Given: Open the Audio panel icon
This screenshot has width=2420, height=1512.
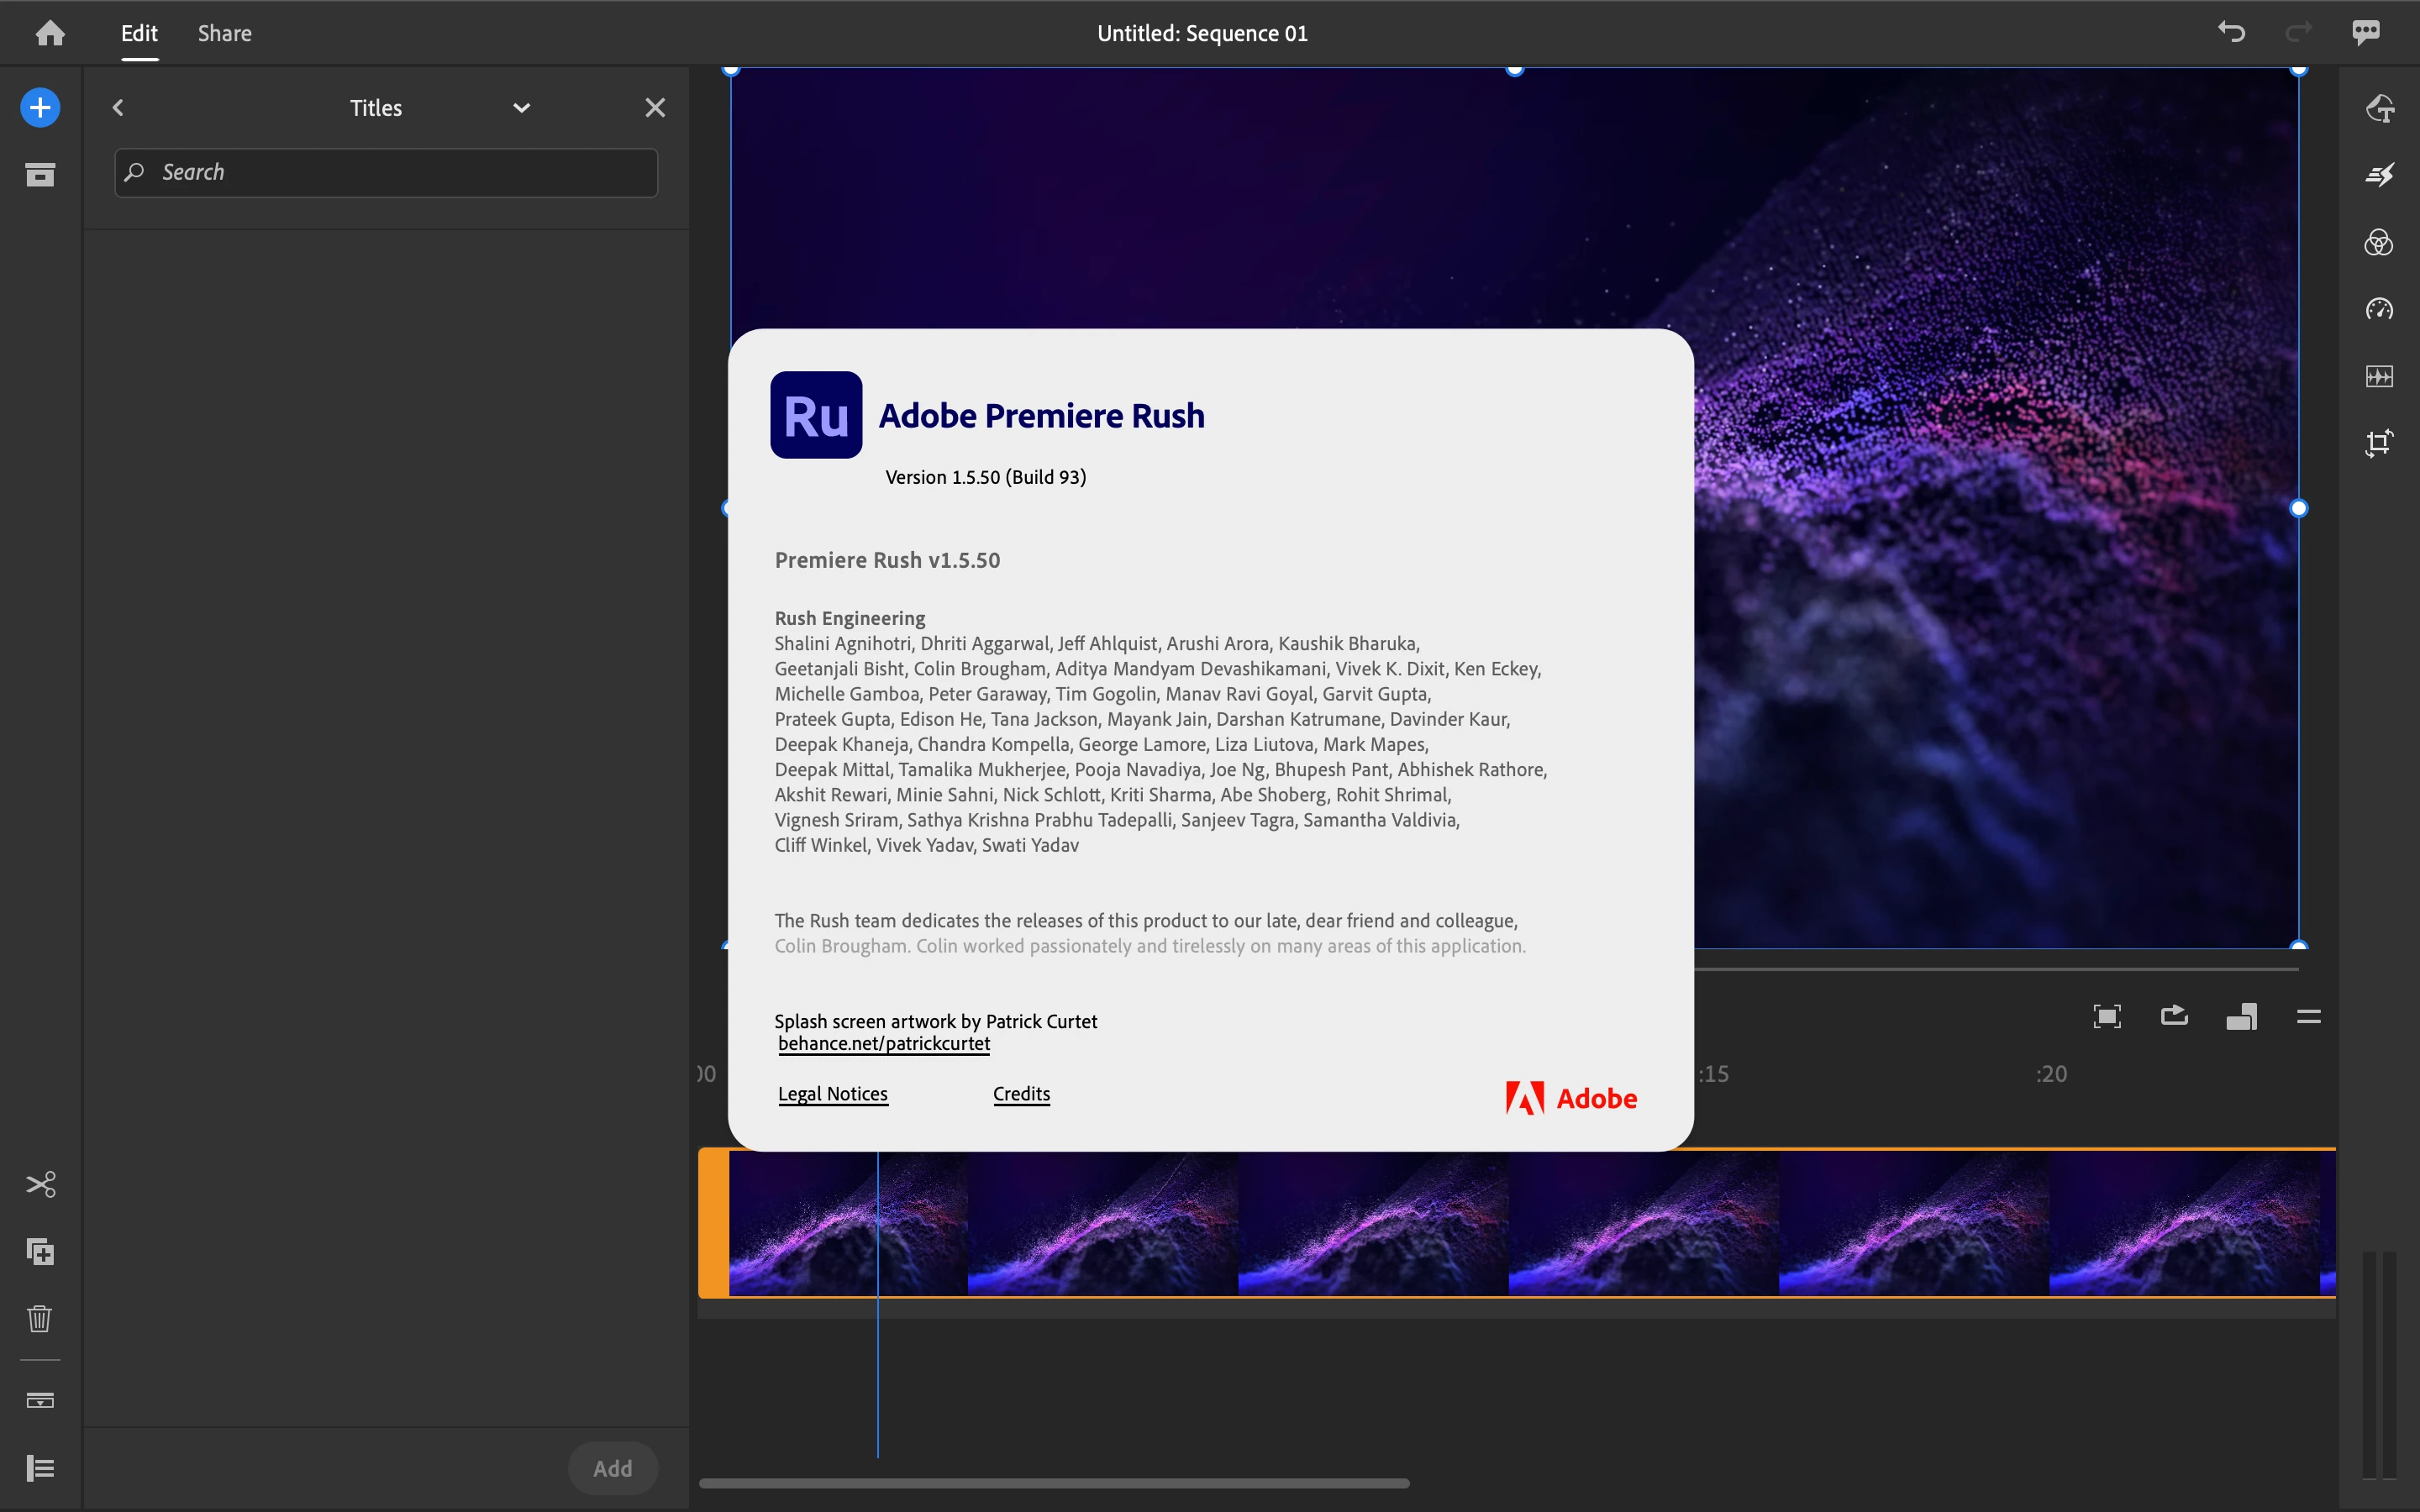Looking at the screenshot, I should [x=2379, y=376].
